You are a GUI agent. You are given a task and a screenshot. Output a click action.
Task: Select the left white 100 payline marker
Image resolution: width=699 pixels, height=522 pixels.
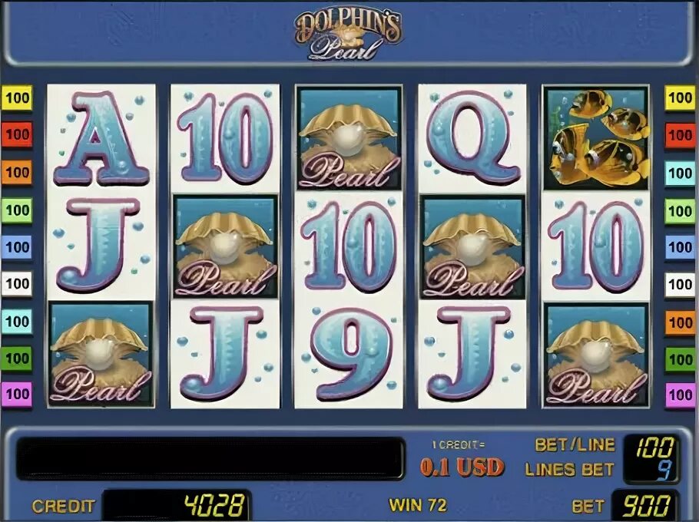17,283
